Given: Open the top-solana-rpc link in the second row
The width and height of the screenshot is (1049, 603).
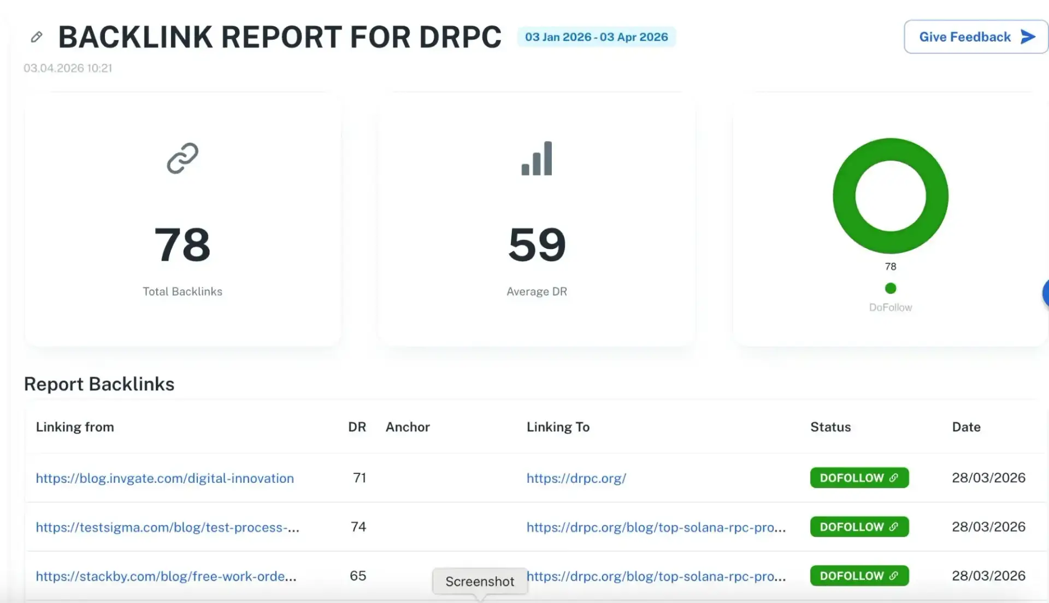Looking at the screenshot, I should [x=656, y=527].
